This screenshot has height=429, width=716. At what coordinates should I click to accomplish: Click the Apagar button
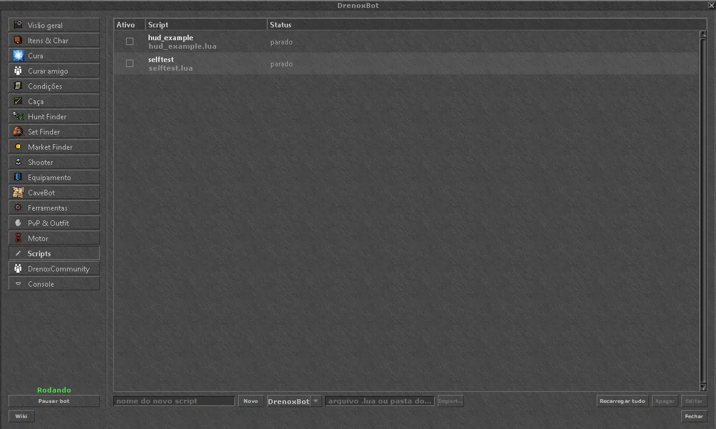pos(665,401)
